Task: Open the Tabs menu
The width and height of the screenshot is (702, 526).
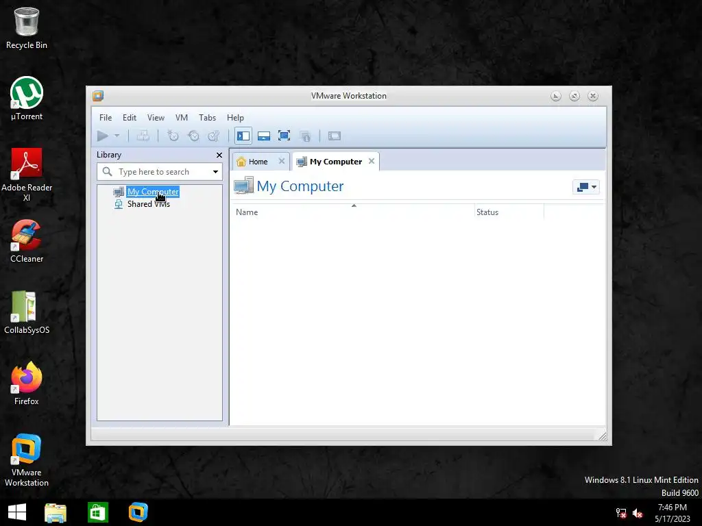Action: tap(207, 118)
